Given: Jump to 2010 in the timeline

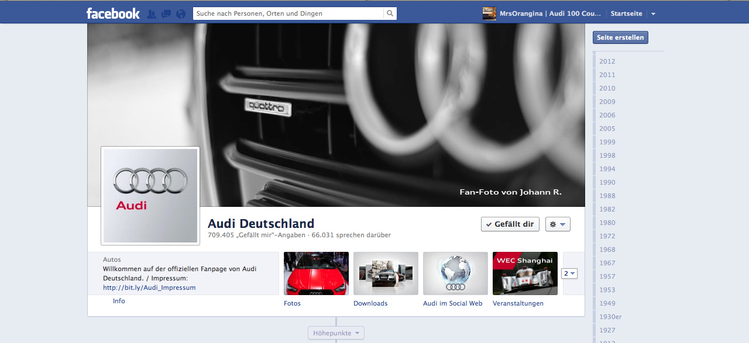Looking at the screenshot, I should (x=607, y=88).
